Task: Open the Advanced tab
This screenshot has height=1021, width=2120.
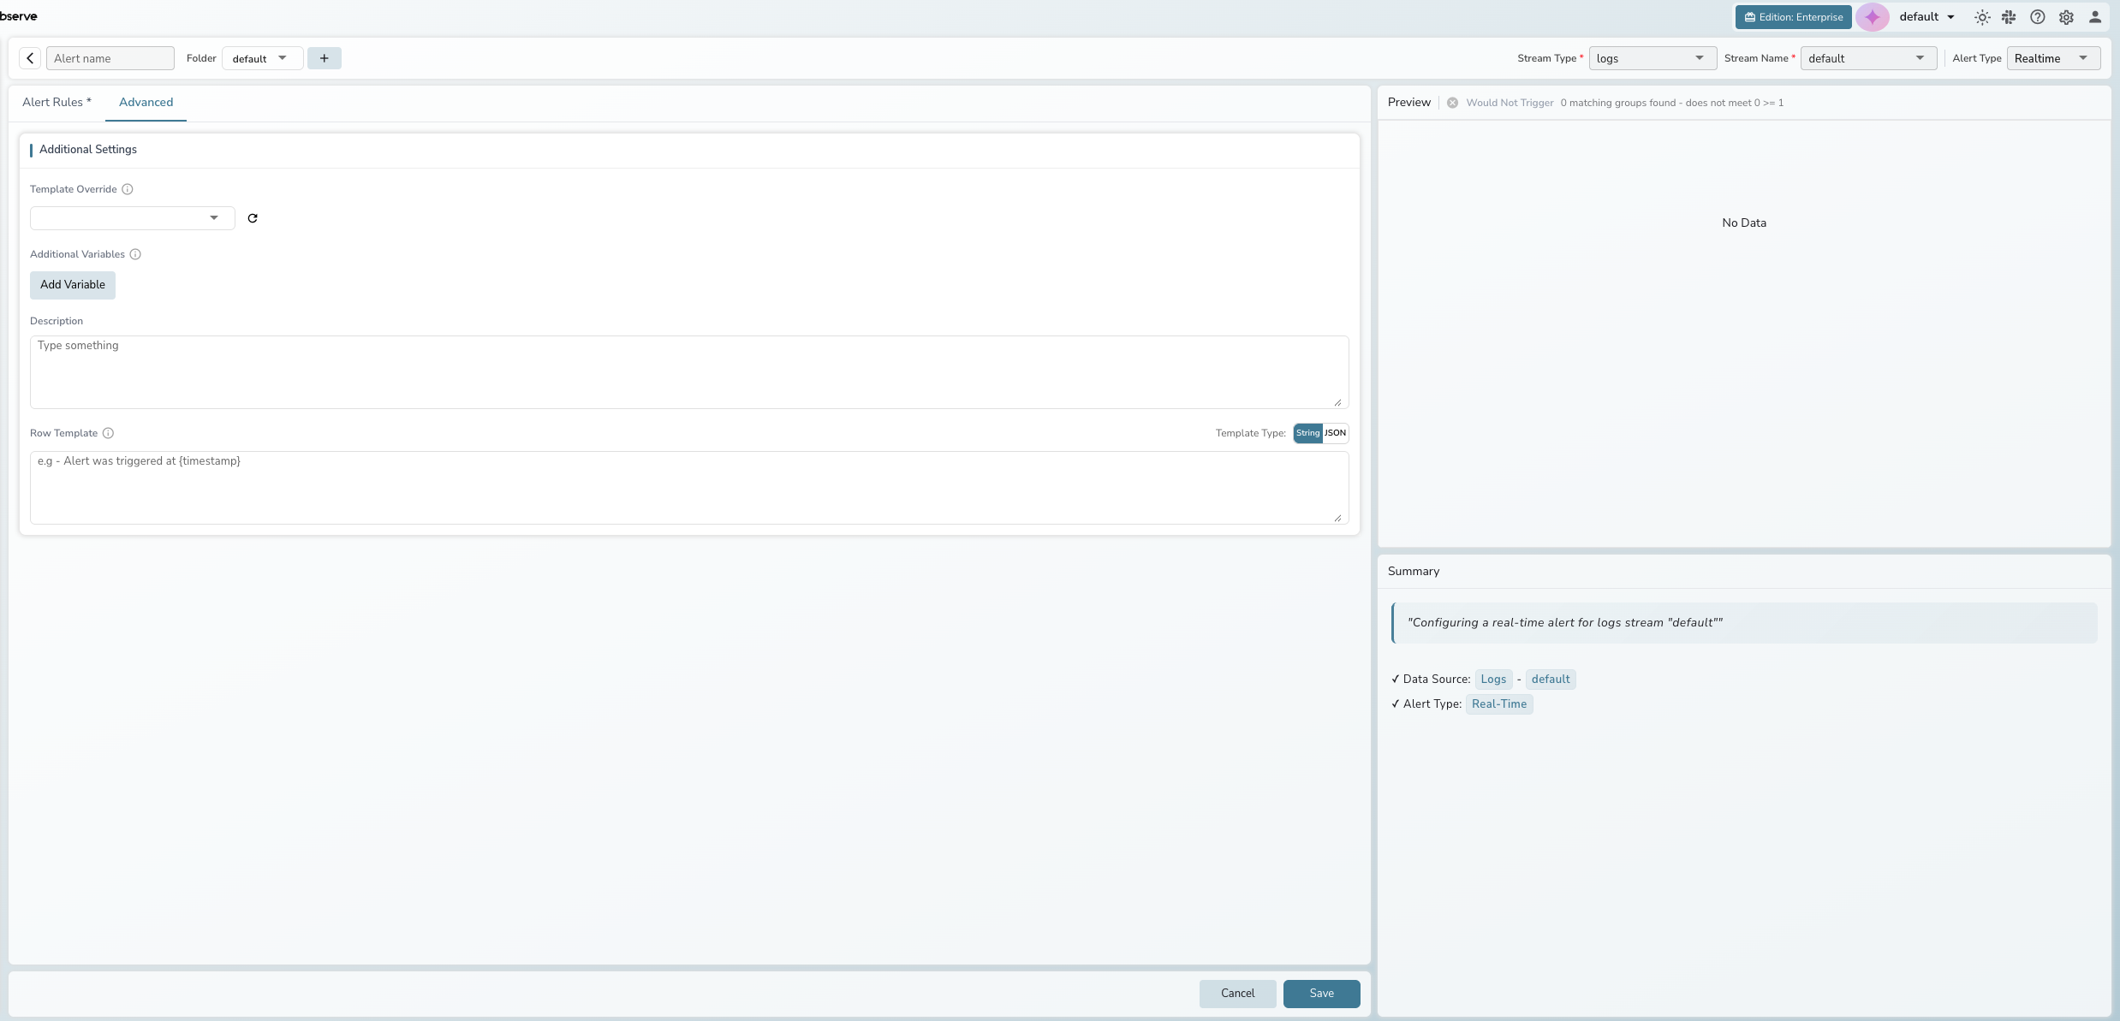Action: [146, 103]
